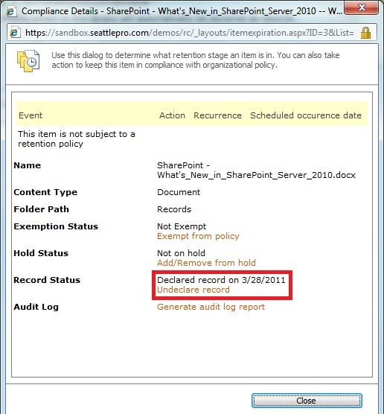
Task: Click the 'Audit Log' label
Action: coord(36,307)
